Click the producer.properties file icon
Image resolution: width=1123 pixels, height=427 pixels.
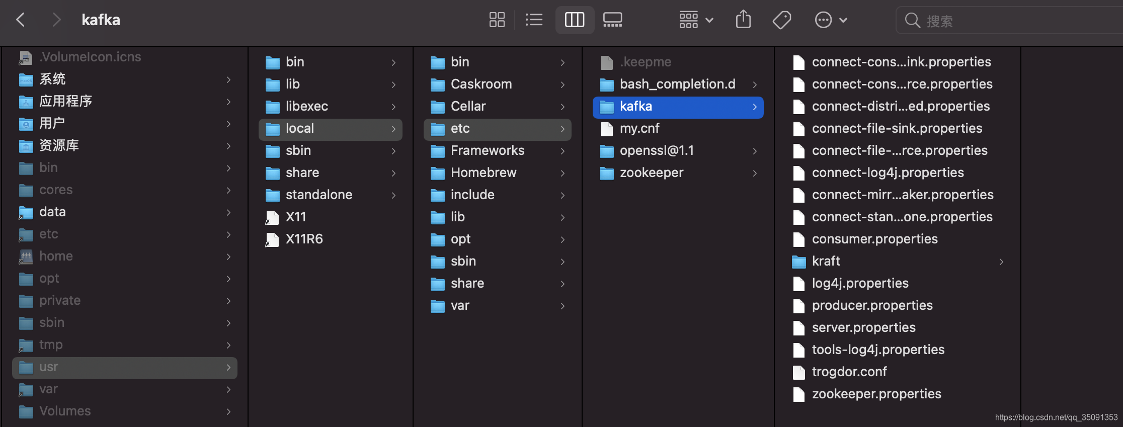pyautogui.click(x=798, y=306)
